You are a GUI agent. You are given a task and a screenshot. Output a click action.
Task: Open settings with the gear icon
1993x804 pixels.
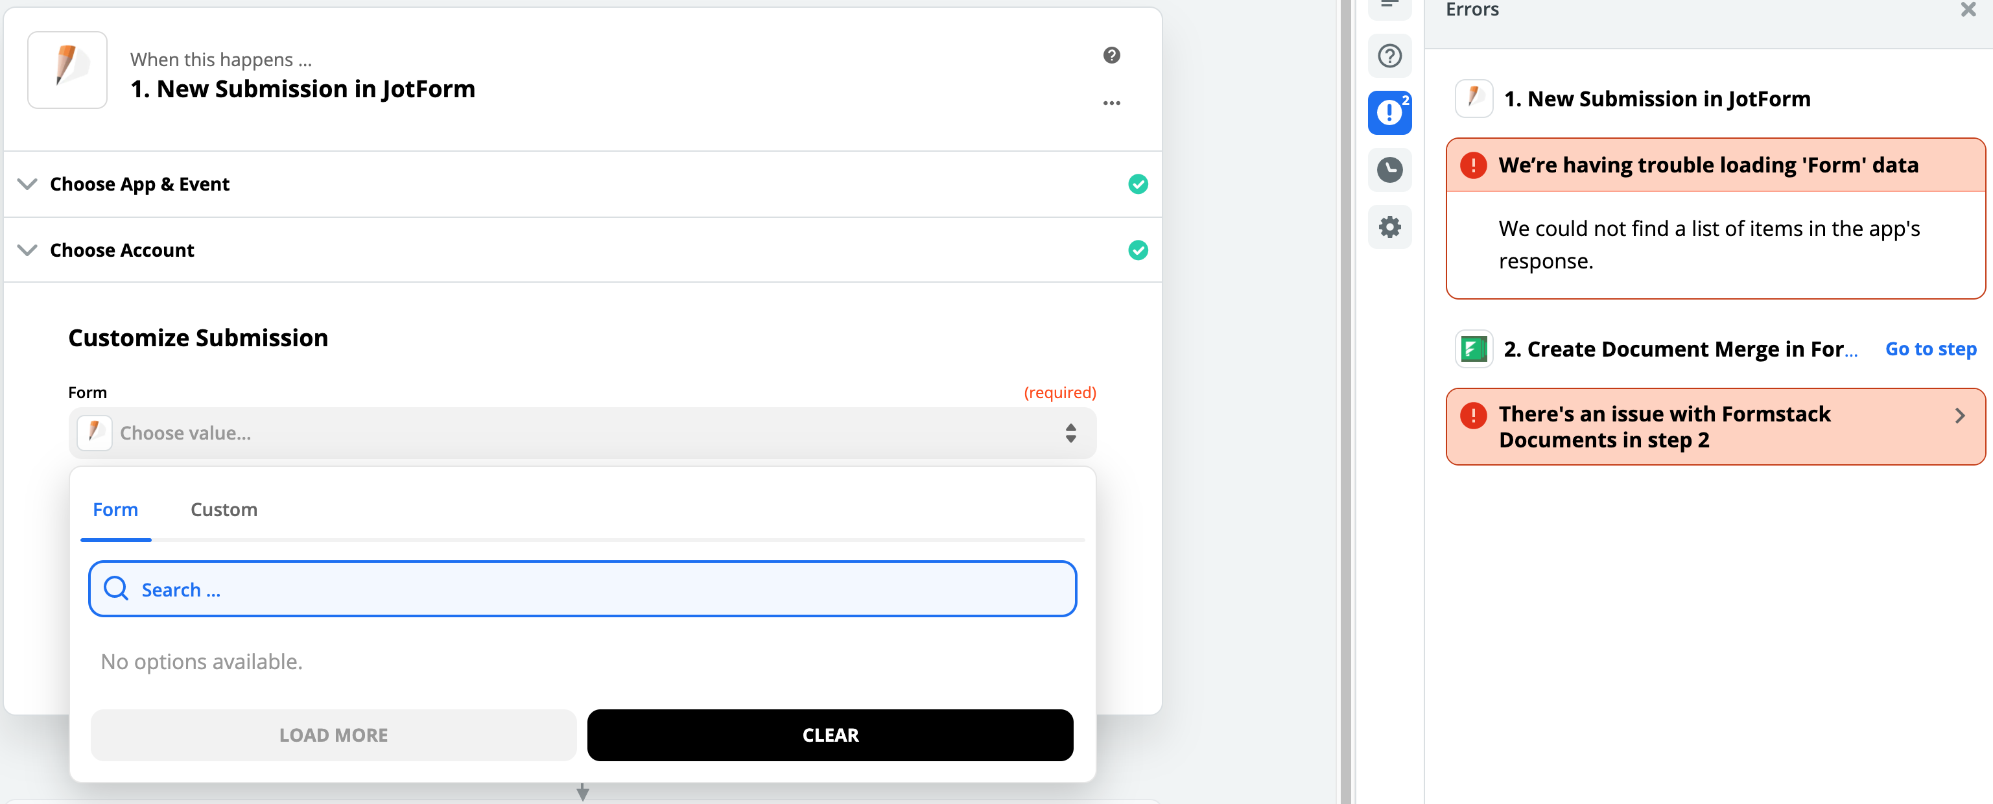[1389, 227]
